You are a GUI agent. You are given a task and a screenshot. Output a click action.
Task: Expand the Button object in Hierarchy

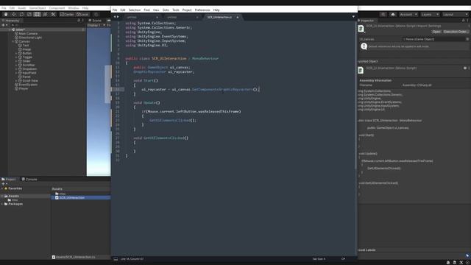click(x=16, y=53)
